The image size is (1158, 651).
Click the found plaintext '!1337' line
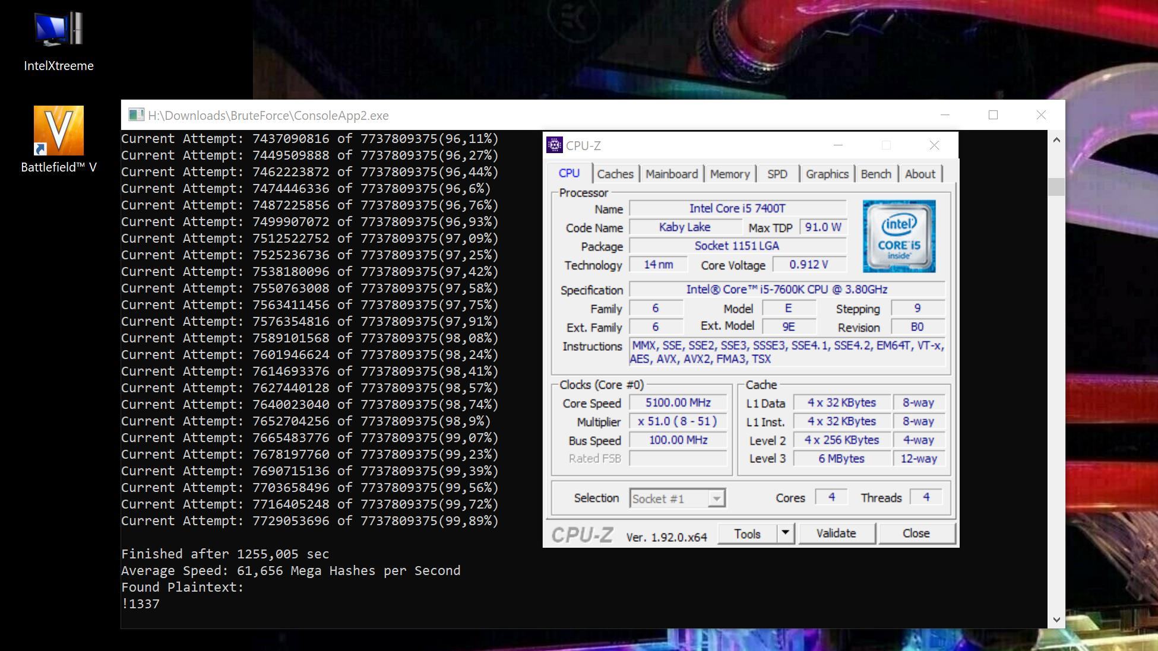click(x=141, y=604)
